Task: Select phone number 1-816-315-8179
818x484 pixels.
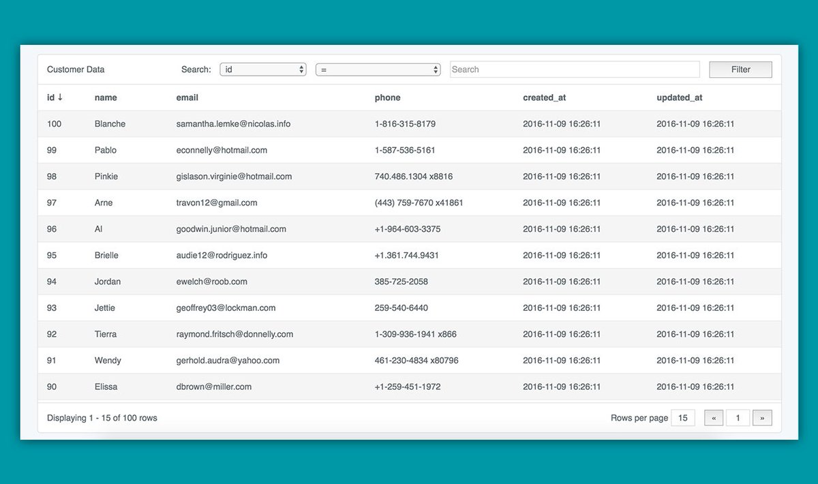Action: (405, 124)
